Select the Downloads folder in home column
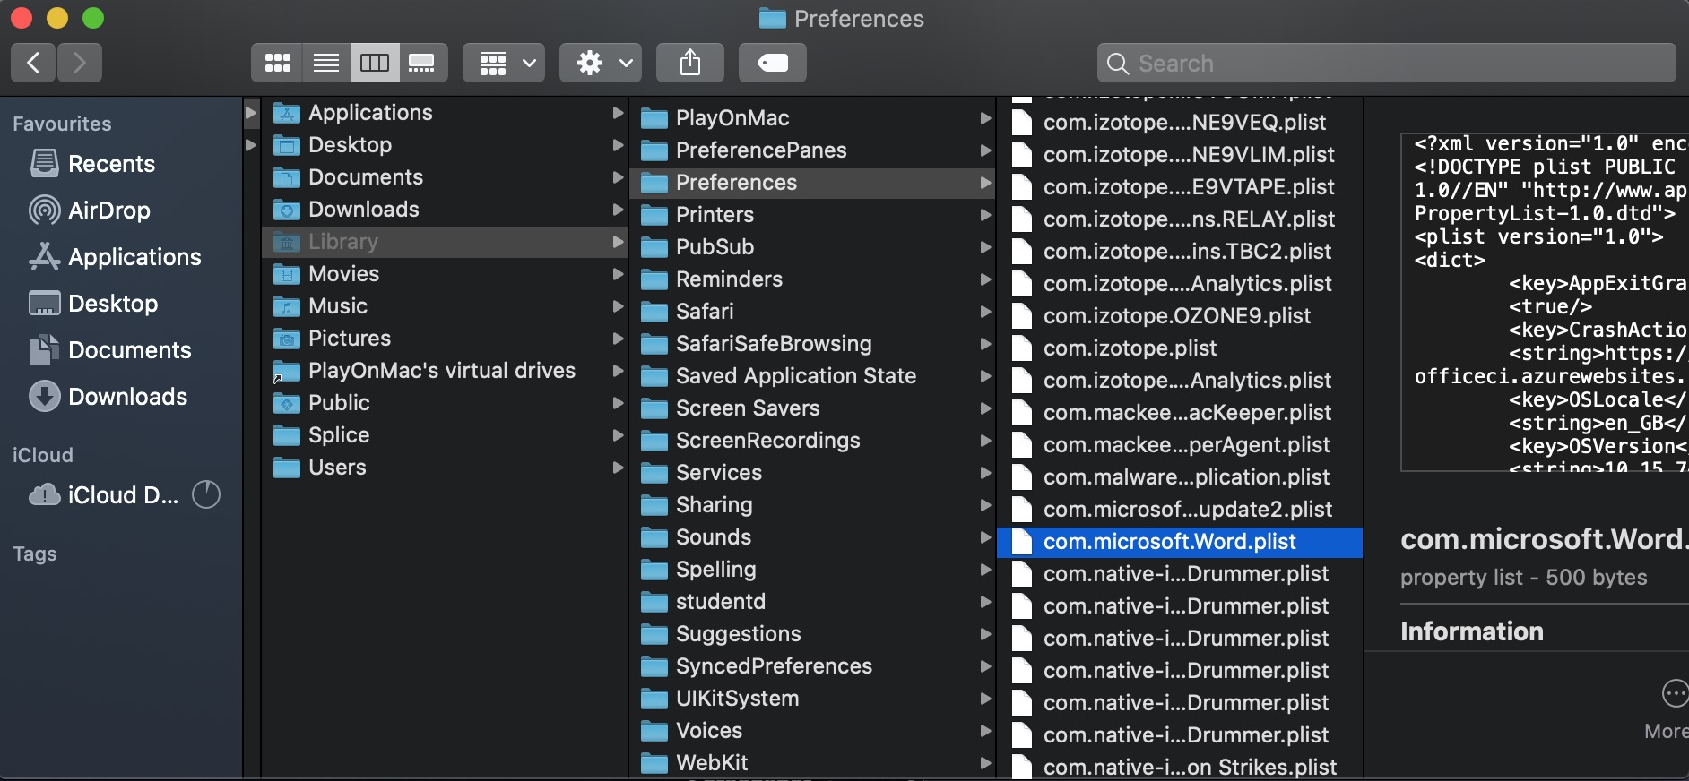Screen dimensions: 1689x781 (x=445, y=210)
